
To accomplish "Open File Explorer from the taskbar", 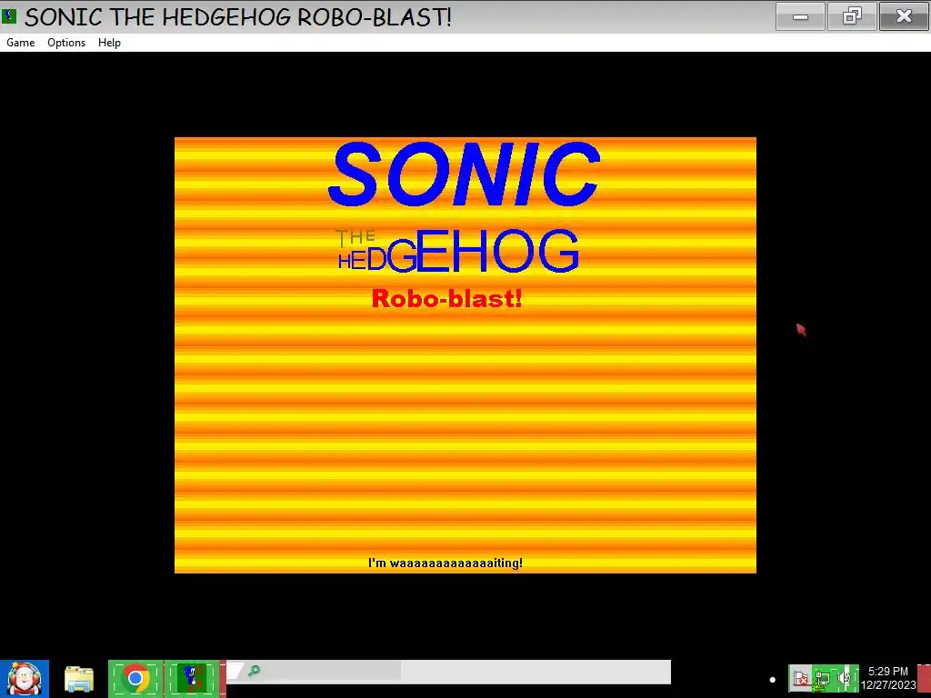I will pyautogui.click(x=79, y=679).
